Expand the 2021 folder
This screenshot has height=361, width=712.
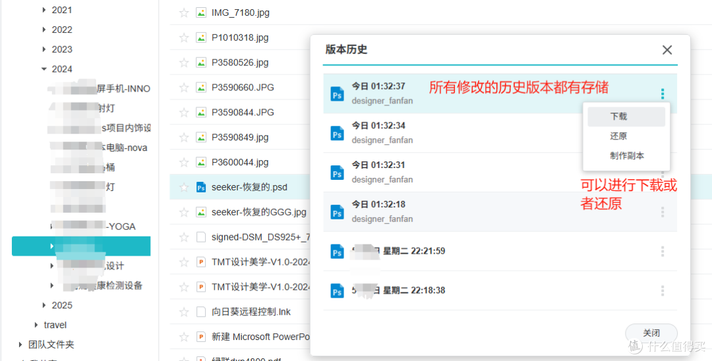click(44, 9)
